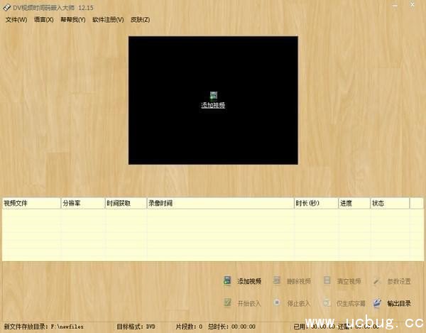Click the 目标格式: DVD status text
The height and width of the screenshot is (333, 426).
pyautogui.click(x=136, y=327)
